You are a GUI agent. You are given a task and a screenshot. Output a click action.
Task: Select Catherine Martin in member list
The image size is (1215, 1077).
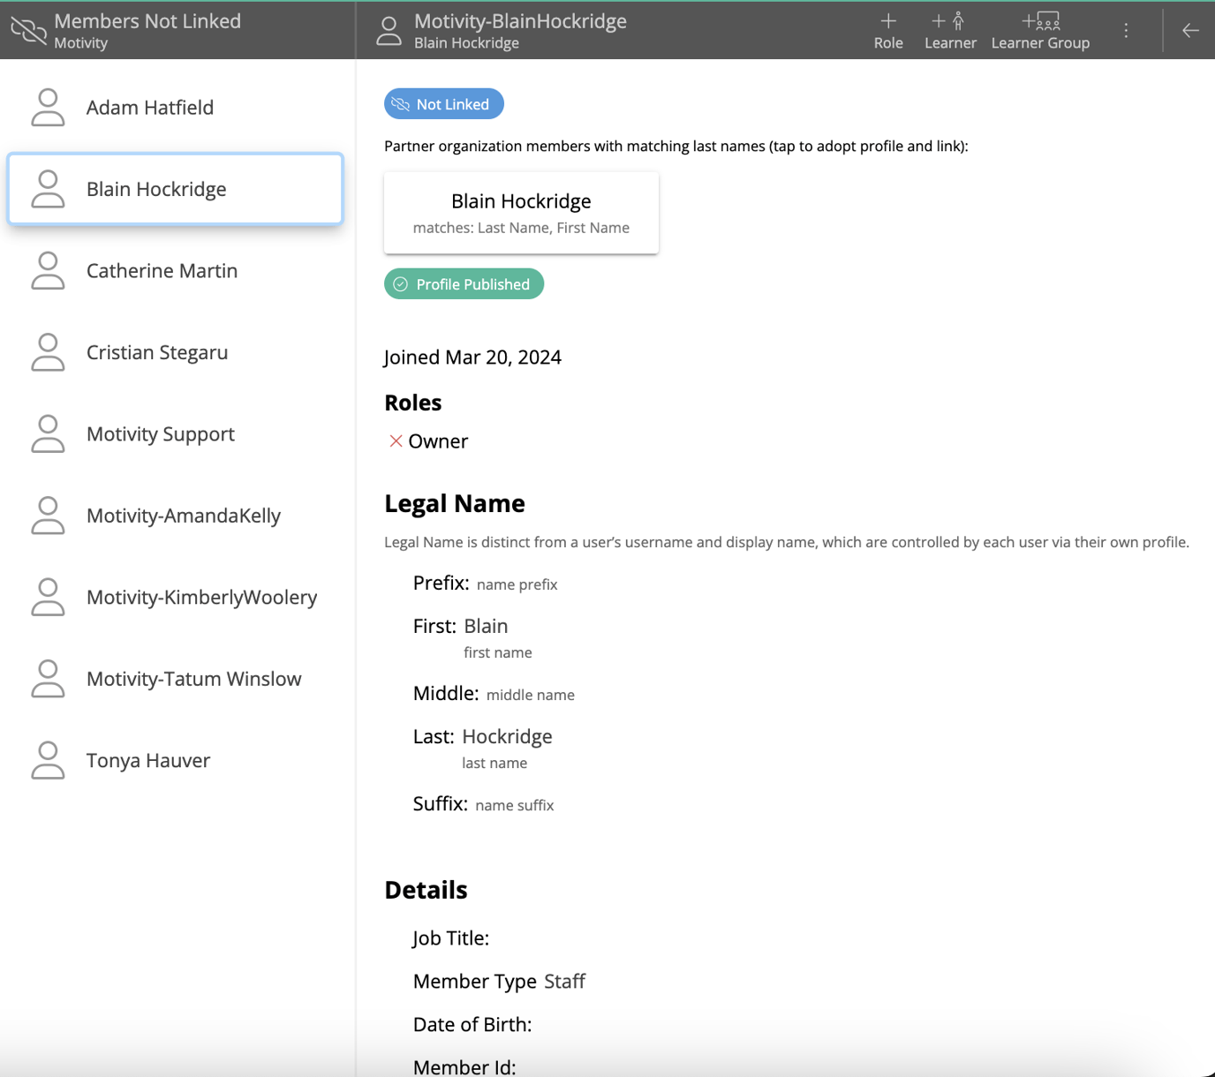tap(162, 271)
